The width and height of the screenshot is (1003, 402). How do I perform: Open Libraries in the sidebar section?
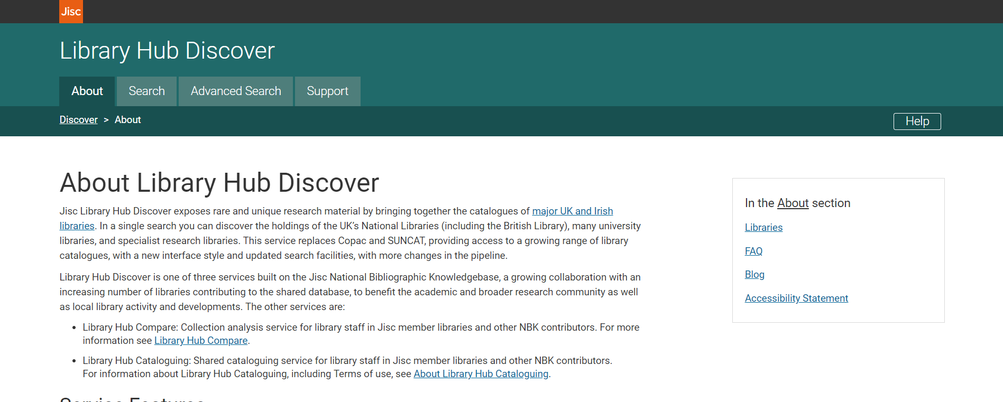pyautogui.click(x=763, y=228)
